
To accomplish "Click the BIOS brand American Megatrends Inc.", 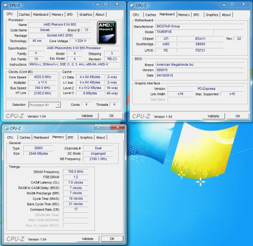I will coord(200,65).
